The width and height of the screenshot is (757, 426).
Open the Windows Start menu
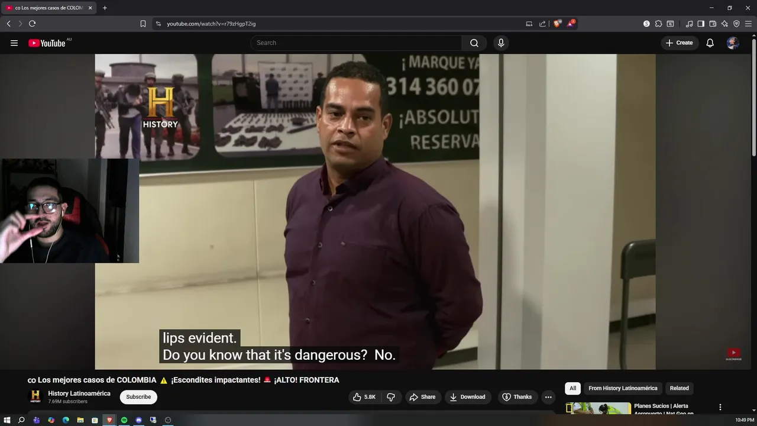[7, 420]
